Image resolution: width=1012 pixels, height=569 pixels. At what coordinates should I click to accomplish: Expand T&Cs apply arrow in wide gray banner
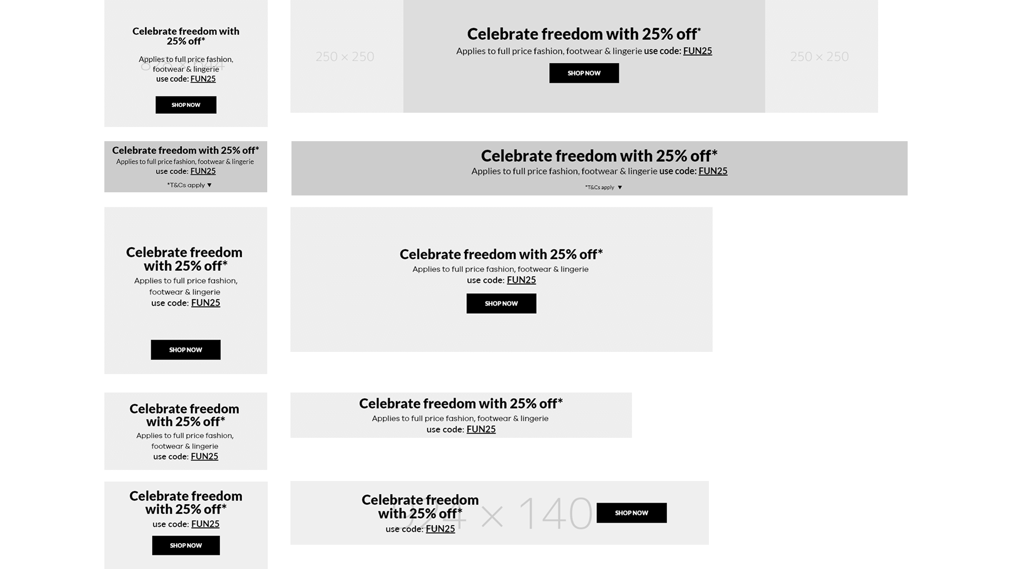point(620,188)
